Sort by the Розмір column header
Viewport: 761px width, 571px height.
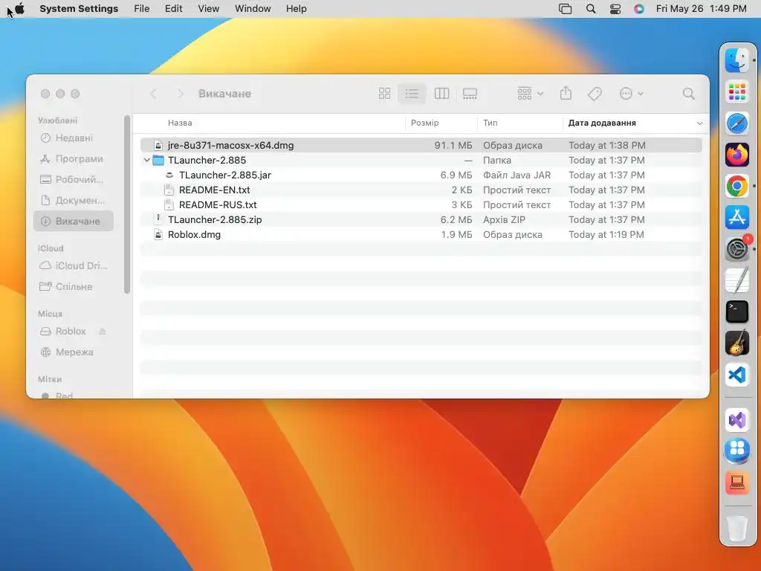(x=424, y=123)
